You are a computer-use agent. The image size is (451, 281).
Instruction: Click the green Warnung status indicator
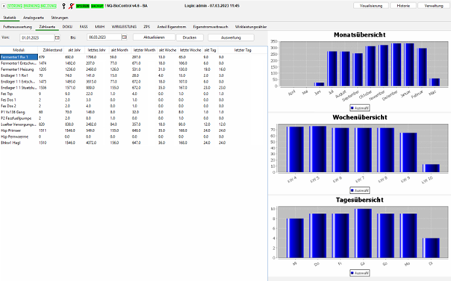[x=31, y=6]
